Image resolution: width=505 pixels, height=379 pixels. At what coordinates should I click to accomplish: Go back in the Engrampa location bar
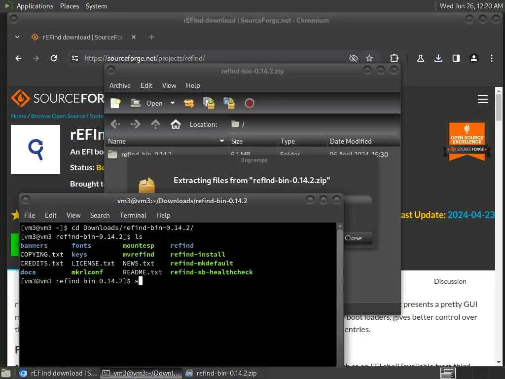pos(115,124)
